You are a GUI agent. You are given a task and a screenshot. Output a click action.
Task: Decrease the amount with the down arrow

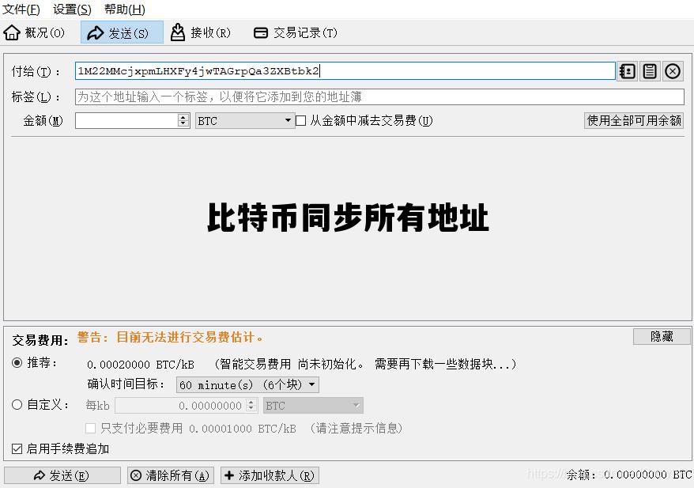point(183,124)
